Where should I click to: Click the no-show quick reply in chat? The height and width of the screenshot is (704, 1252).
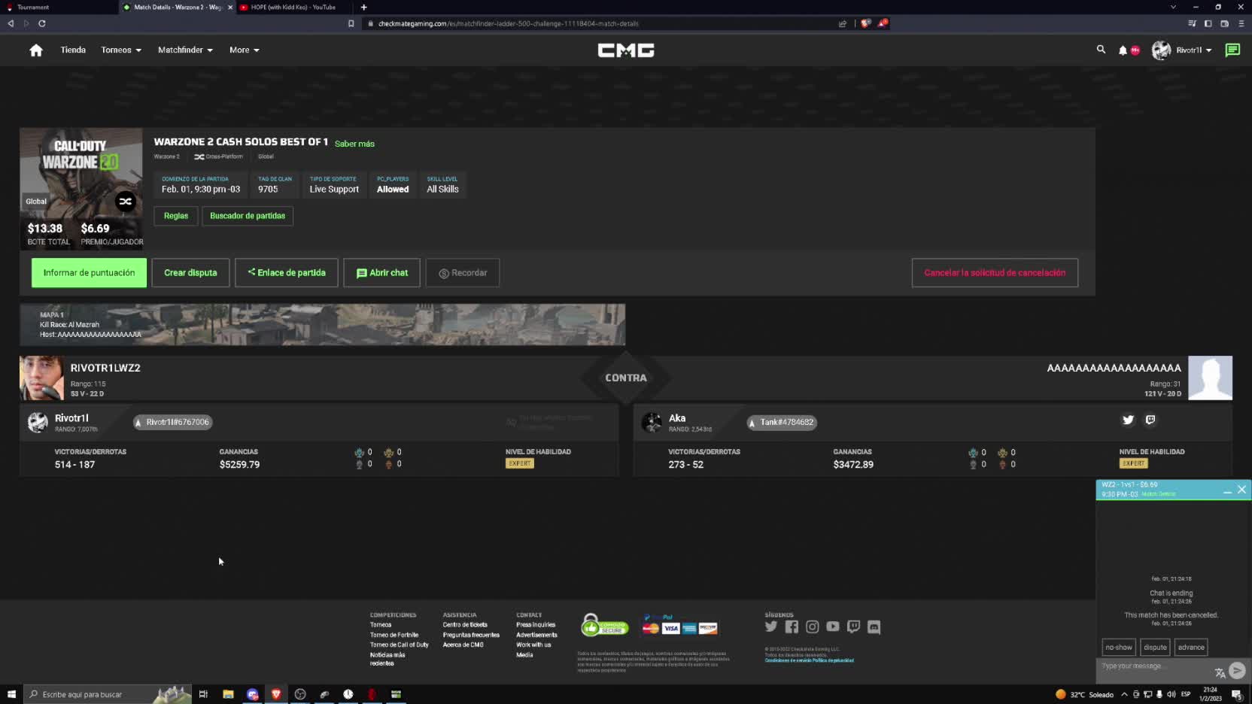tap(1119, 647)
